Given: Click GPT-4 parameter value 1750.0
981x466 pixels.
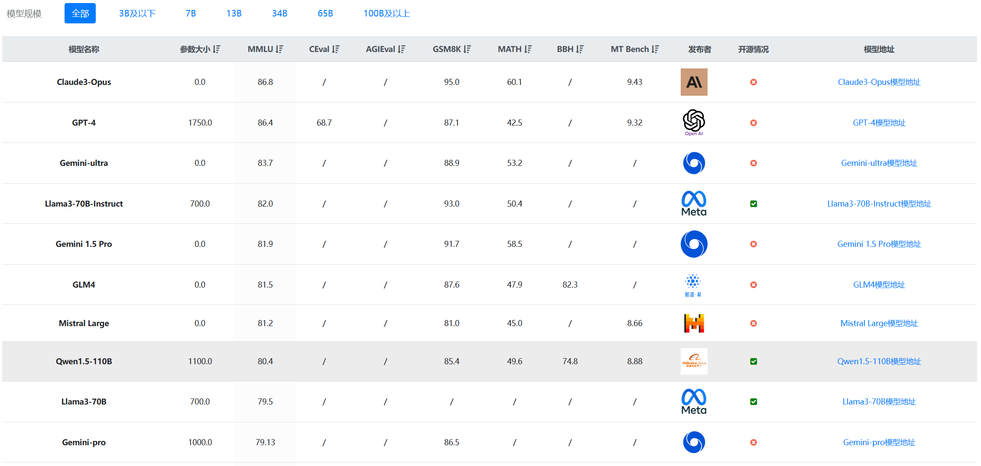Looking at the screenshot, I should [200, 123].
